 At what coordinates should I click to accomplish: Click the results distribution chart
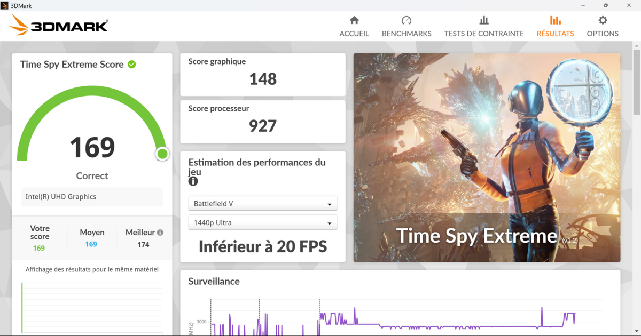tap(92, 308)
